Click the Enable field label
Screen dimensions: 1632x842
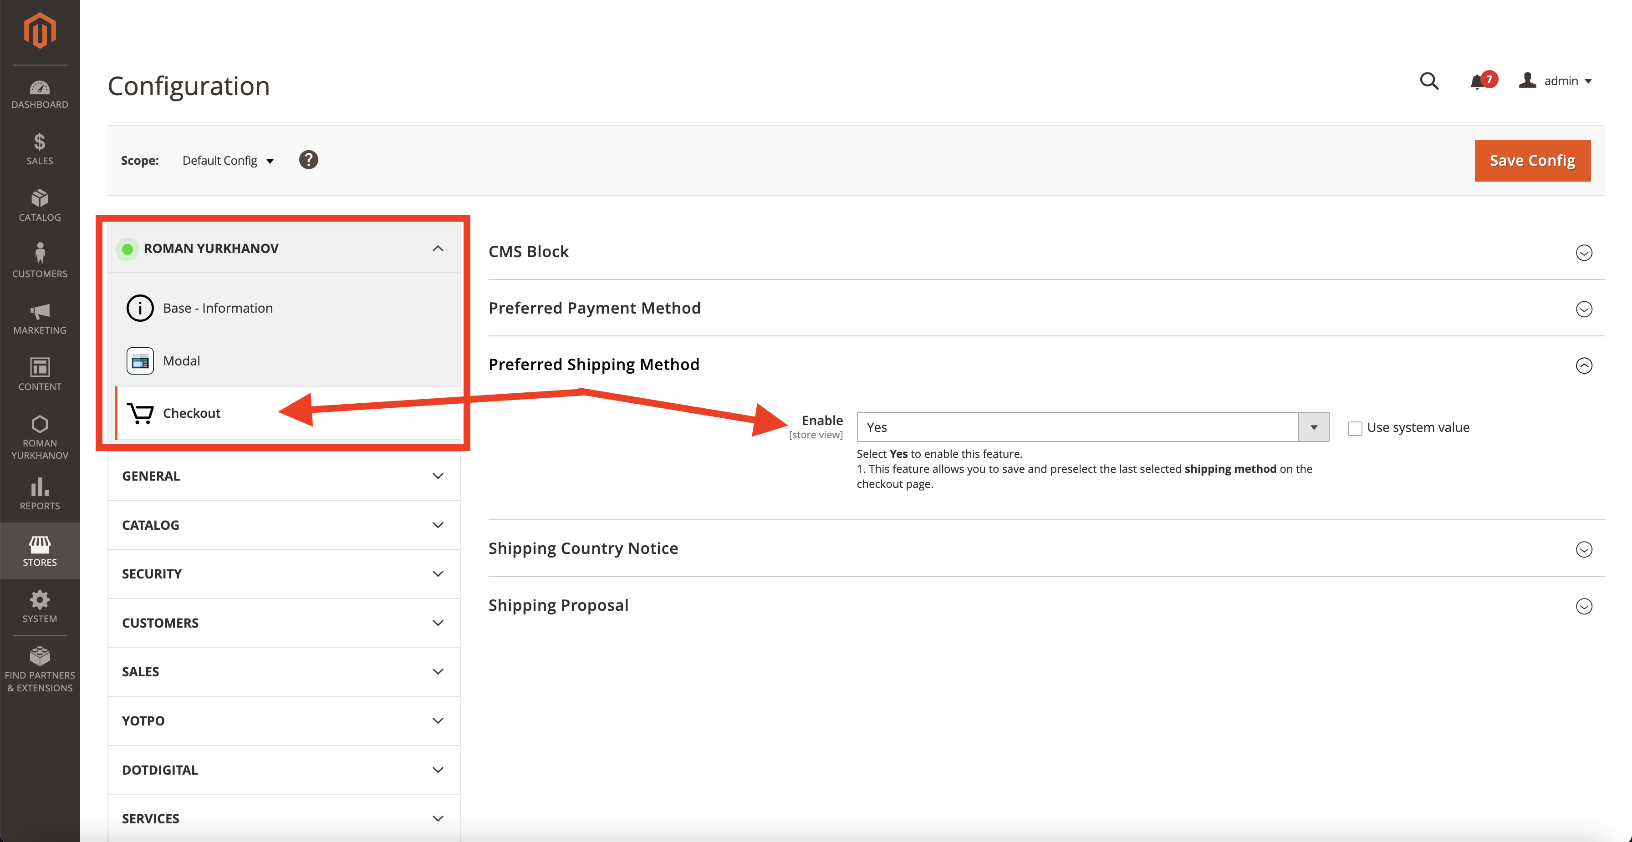[x=822, y=421]
